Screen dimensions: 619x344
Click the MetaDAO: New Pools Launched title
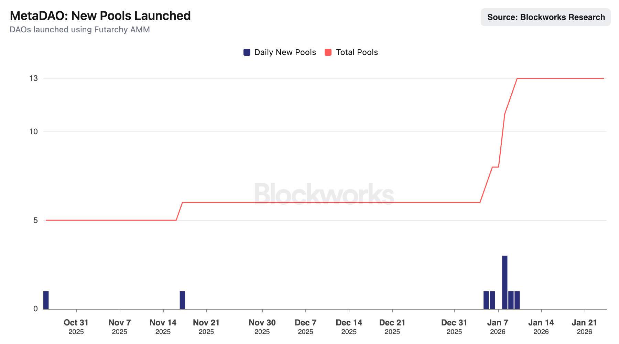(x=100, y=16)
